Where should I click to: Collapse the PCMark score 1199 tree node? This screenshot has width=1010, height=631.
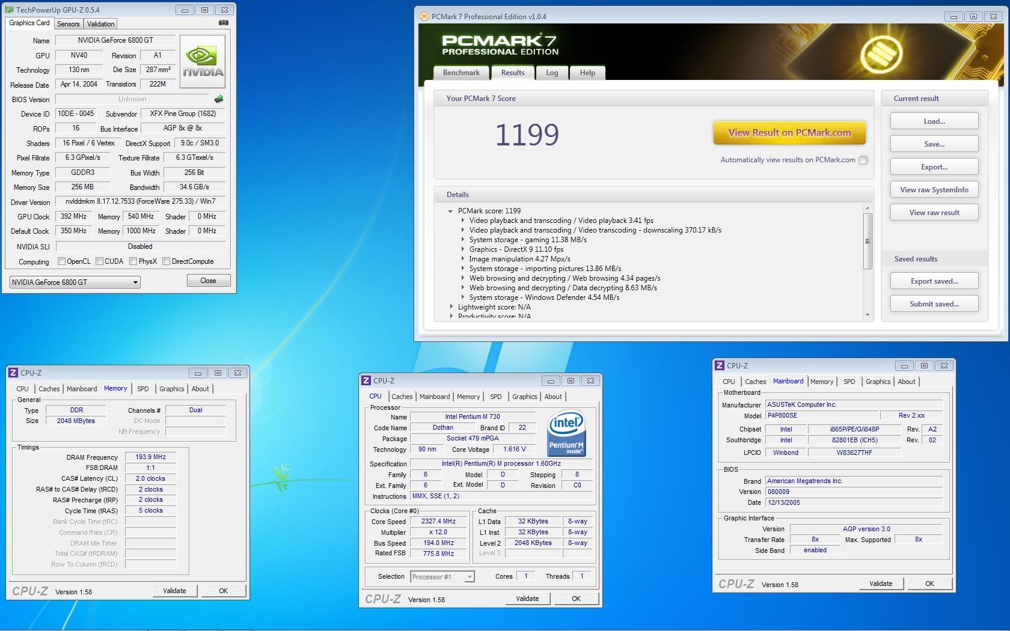pos(450,211)
